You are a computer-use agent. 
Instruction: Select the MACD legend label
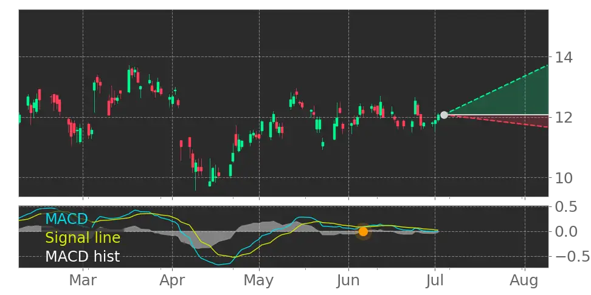67,219
